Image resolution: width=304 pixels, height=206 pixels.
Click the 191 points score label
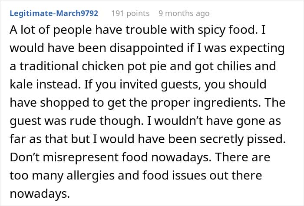(x=130, y=13)
